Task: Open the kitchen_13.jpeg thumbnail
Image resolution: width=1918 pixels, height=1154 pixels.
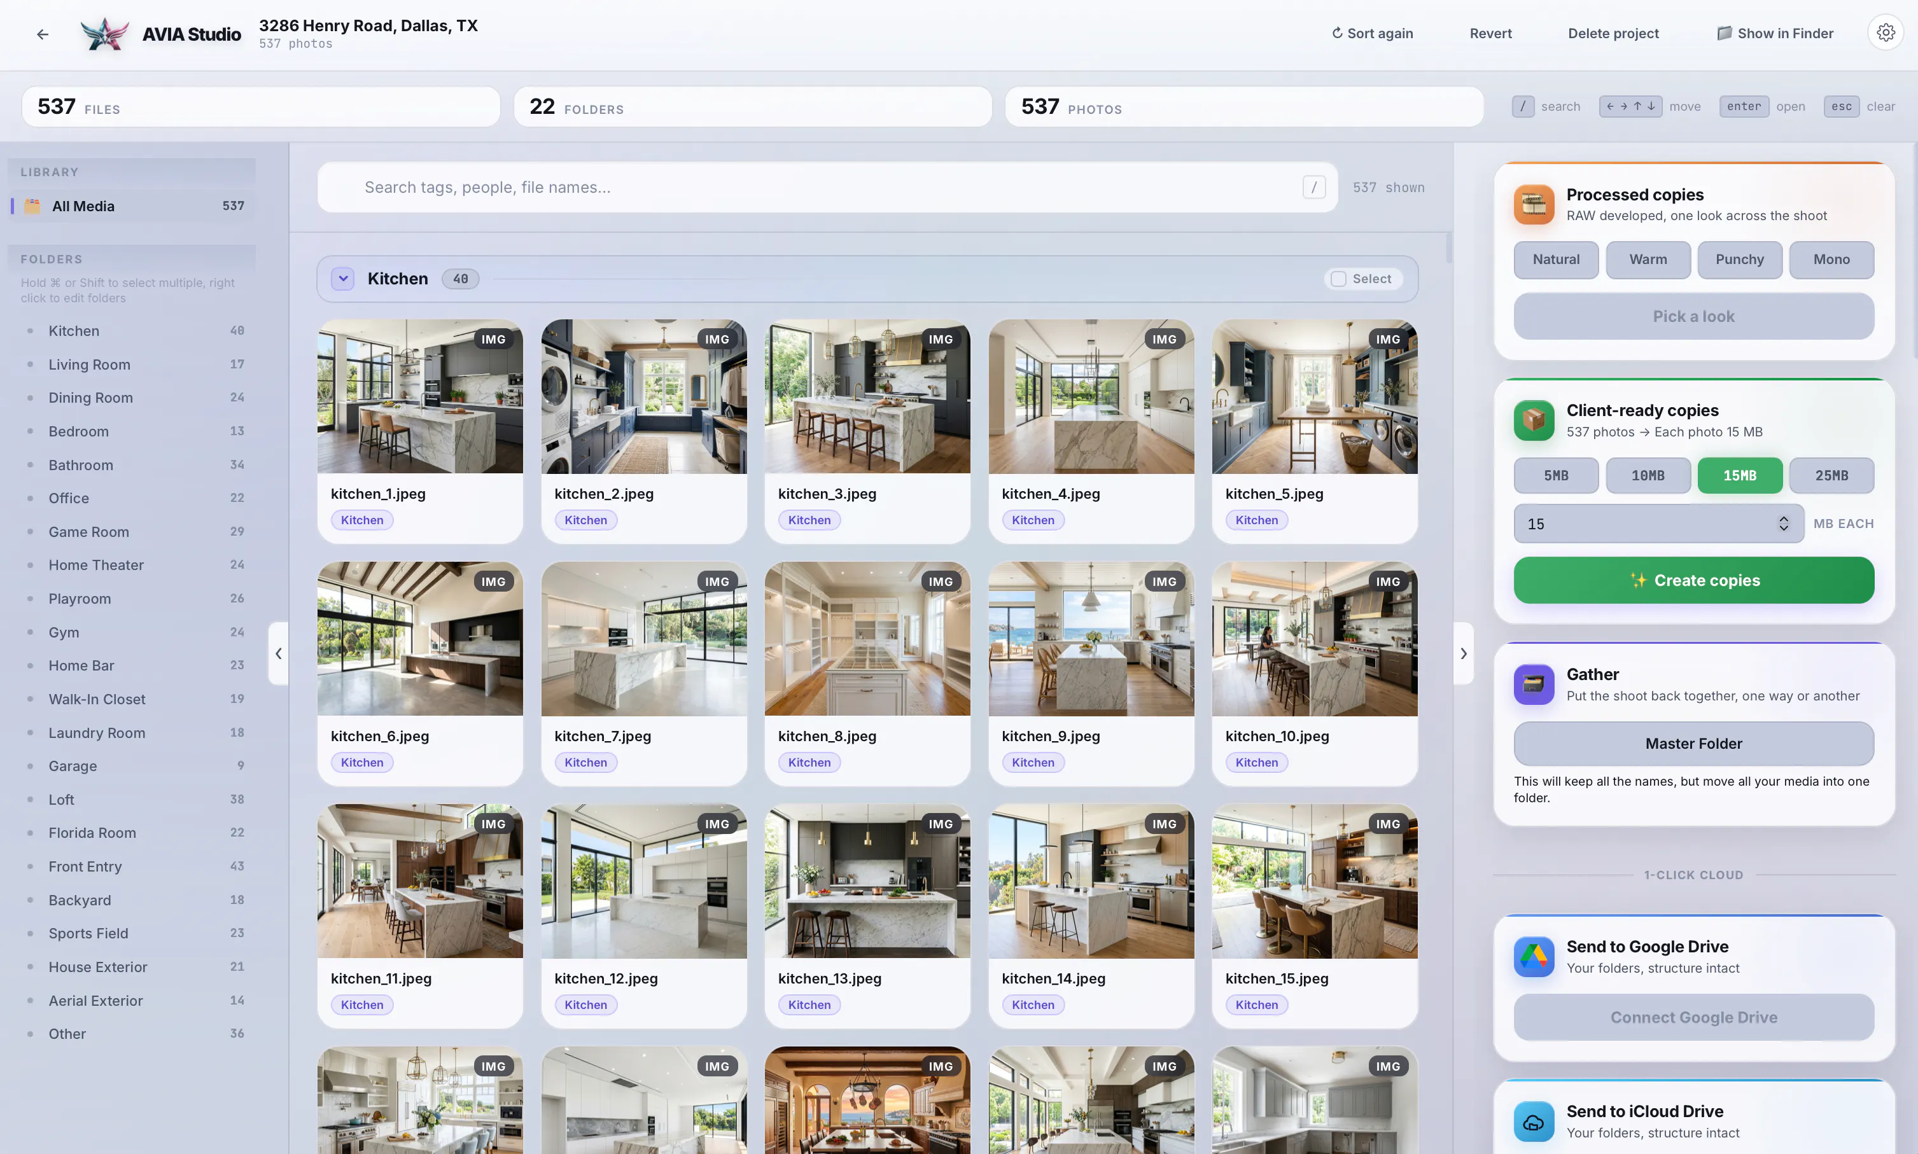Action: 867,882
